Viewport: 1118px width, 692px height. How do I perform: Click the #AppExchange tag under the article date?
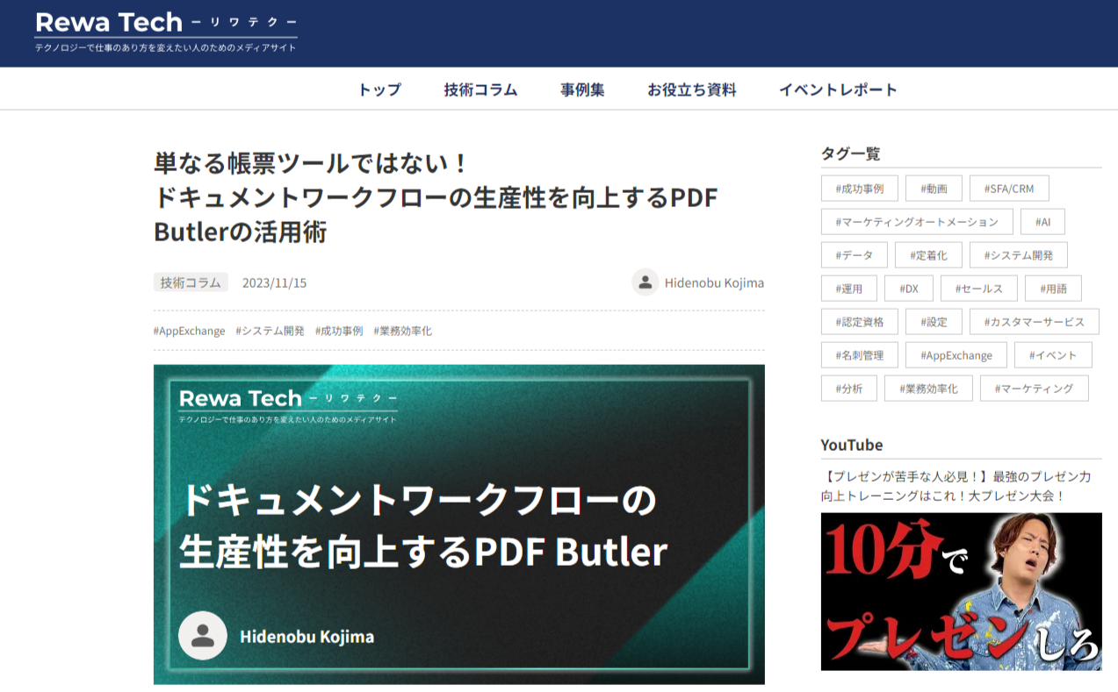tap(189, 331)
